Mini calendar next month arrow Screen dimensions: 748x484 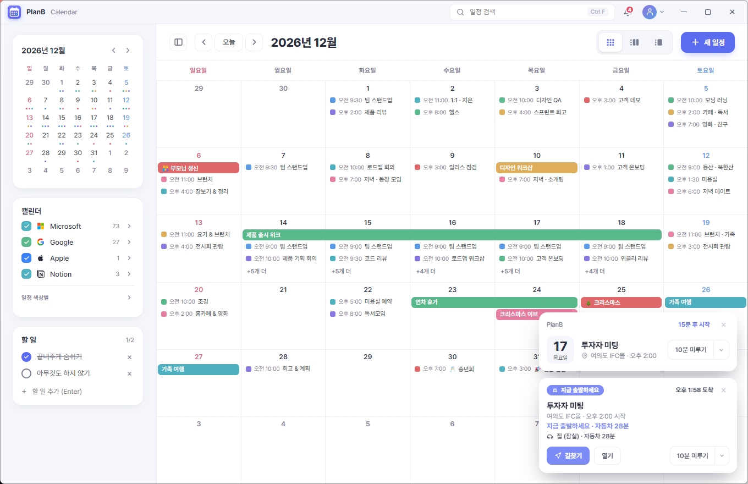click(128, 50)
